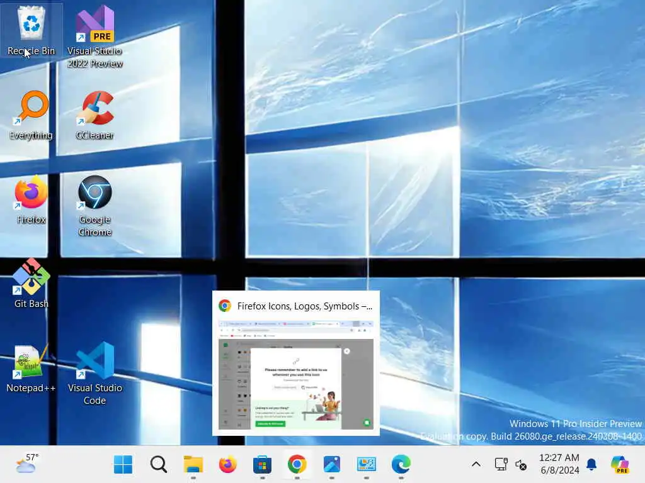
Task: Select the Firefox desktop shortcut
Action: (x=31, y=199)
